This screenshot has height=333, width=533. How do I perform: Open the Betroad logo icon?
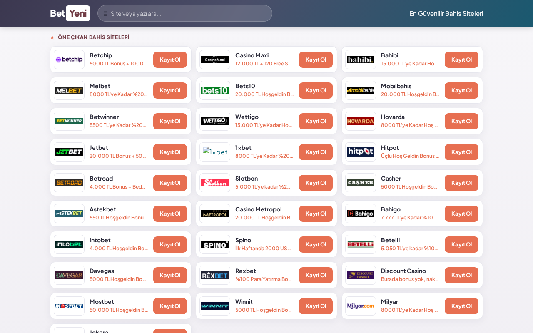tap(69, 183)
